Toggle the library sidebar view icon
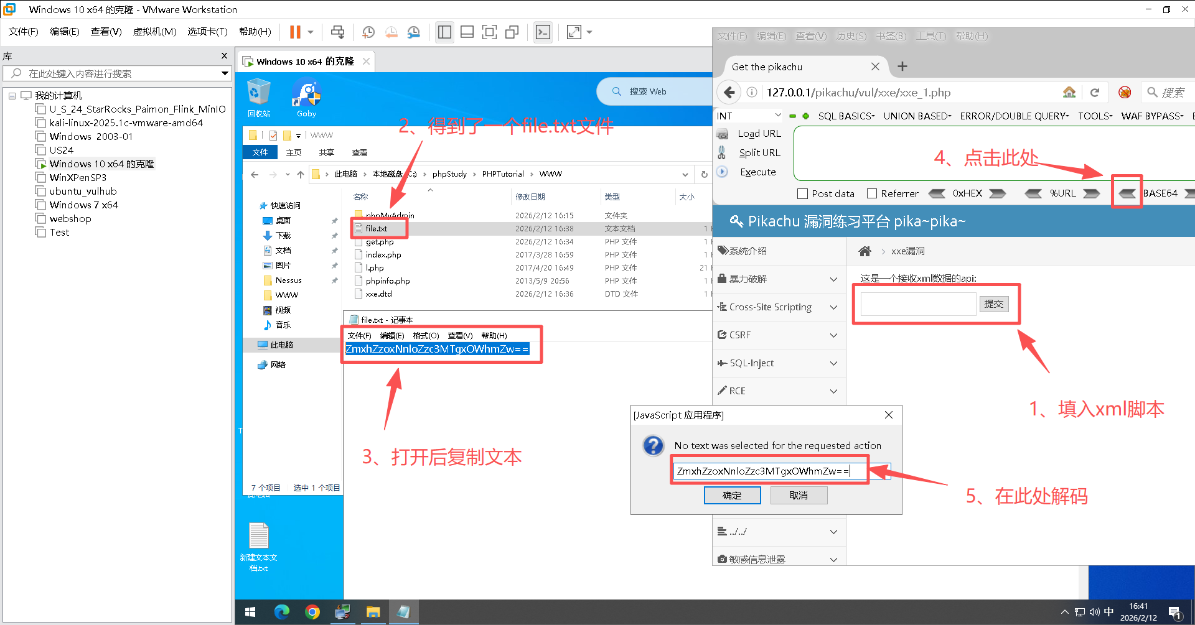This screenshot has width=1195, height=625. 444,32
